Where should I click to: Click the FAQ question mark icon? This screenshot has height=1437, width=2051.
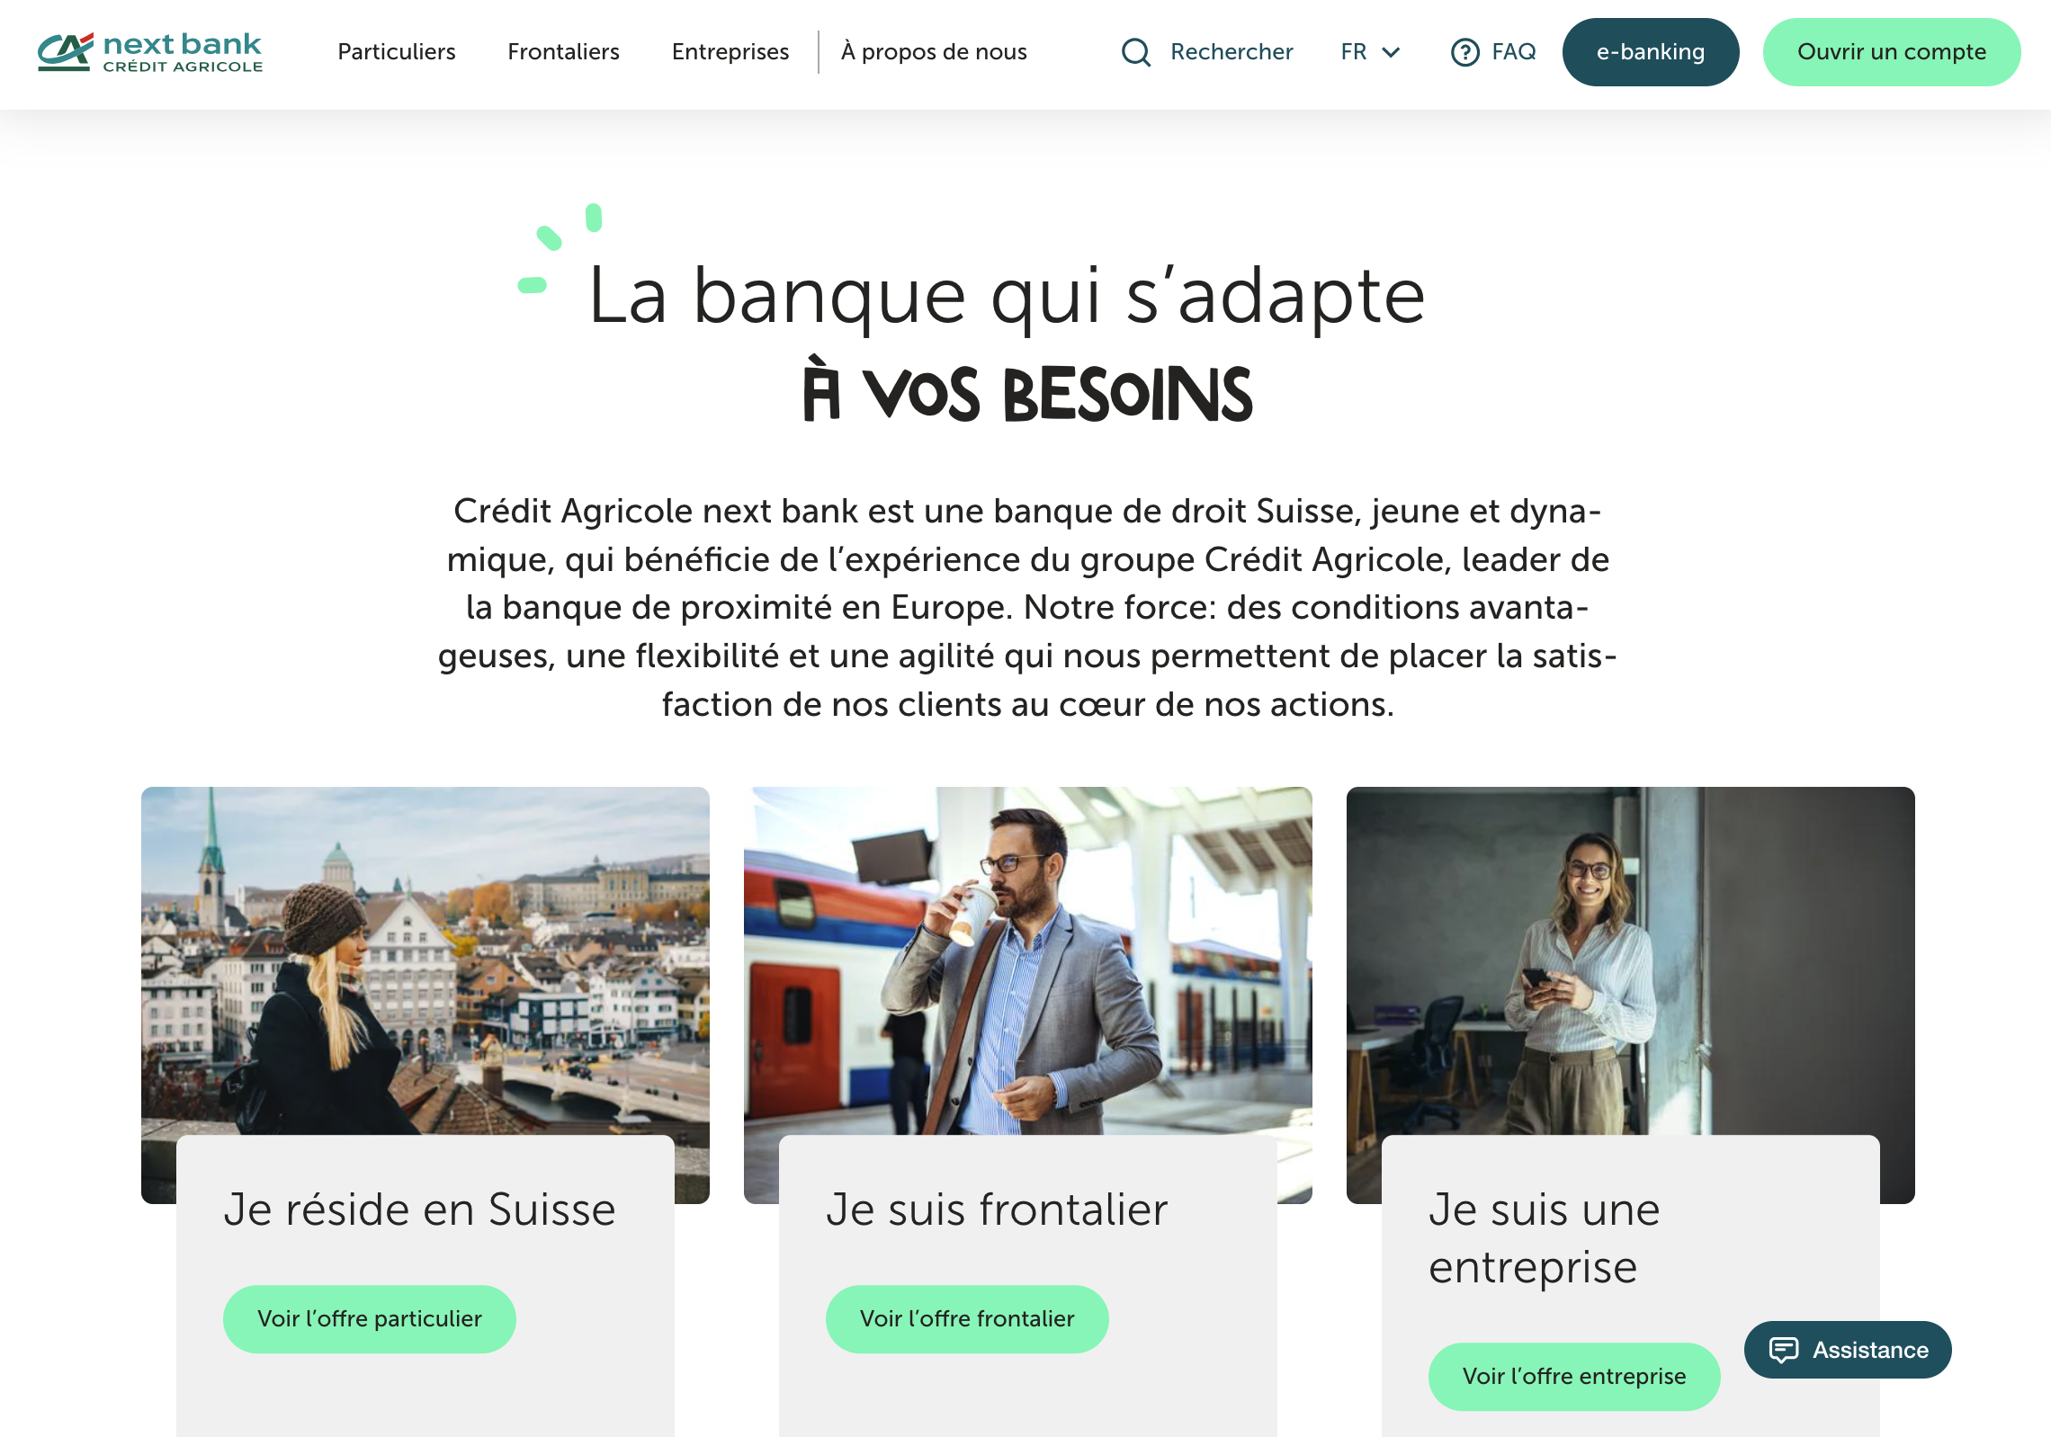click(1464, 52)
